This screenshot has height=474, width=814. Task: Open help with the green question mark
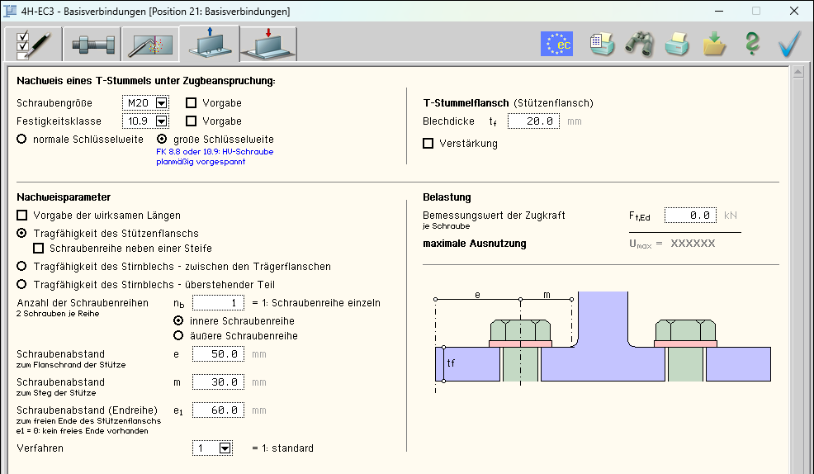point(751,44)
